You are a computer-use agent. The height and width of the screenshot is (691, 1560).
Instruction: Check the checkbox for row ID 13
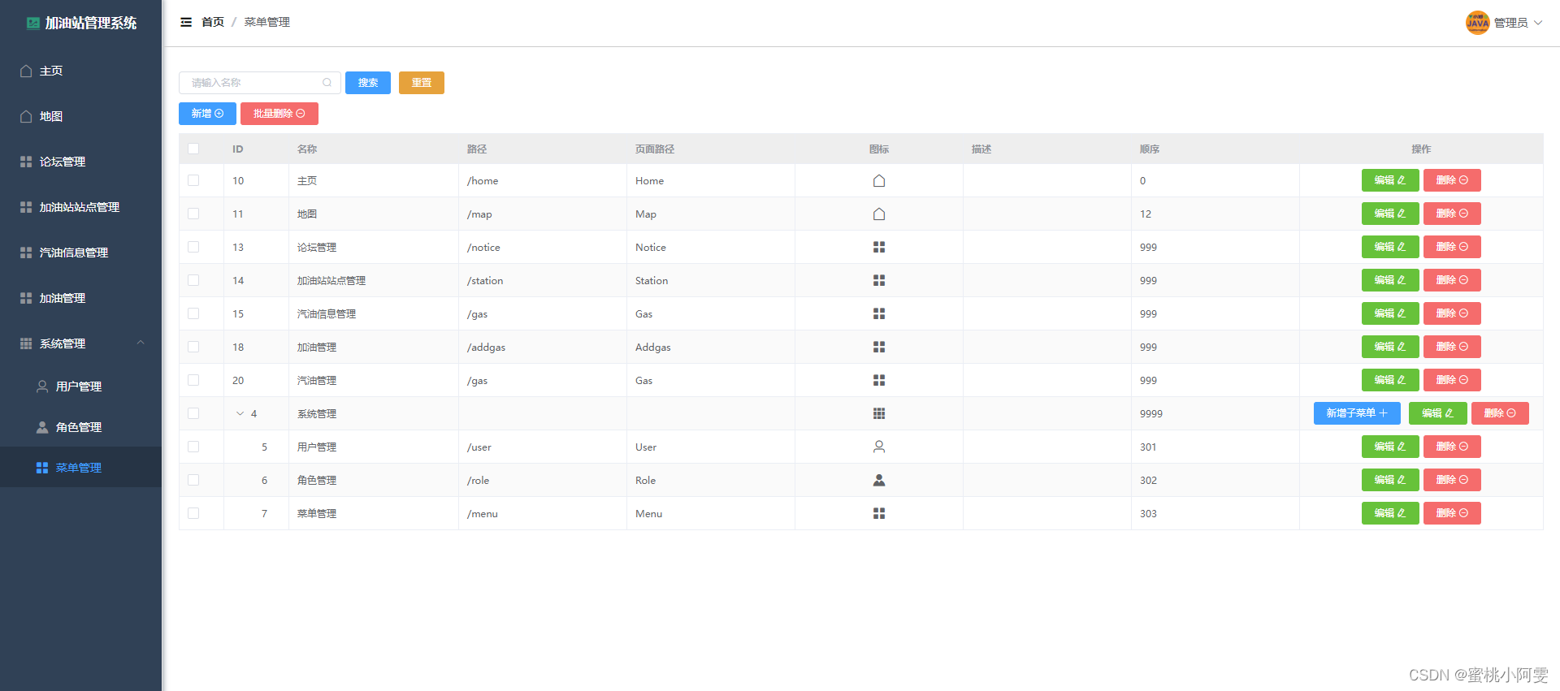[x=193, y=248]
